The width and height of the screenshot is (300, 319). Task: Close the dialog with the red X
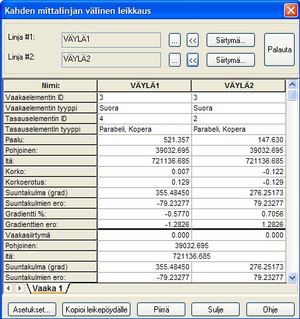pos(291,10)
